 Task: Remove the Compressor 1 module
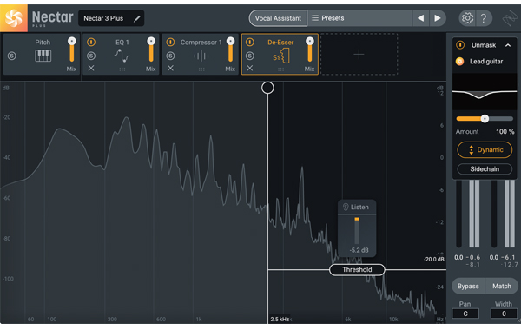point(170,68)
